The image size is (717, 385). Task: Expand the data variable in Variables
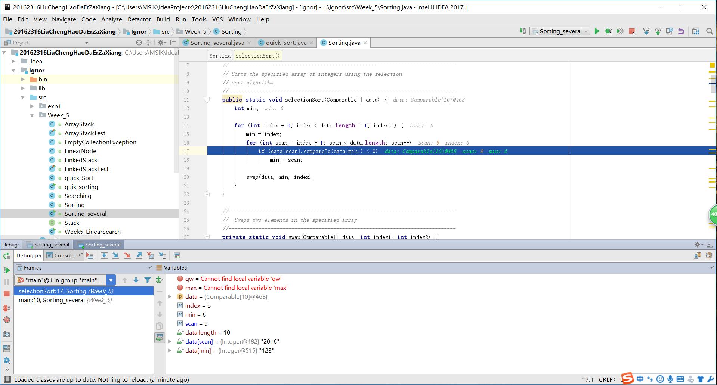(170, 296)
